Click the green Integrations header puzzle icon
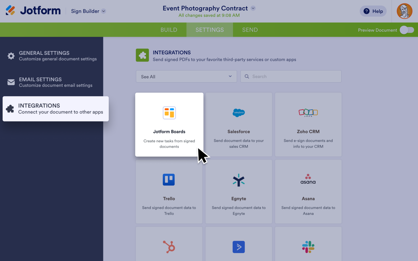Image resolution: width=418 pixels, height=261 pixels. (142, 55)
